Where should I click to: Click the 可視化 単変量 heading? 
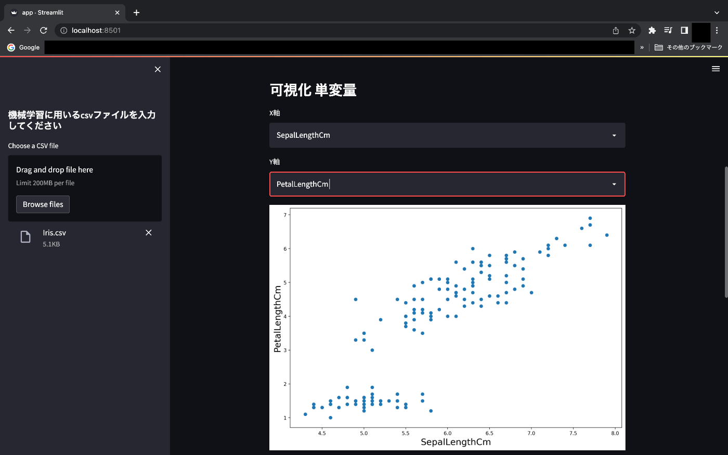click(x=313, y=90)
